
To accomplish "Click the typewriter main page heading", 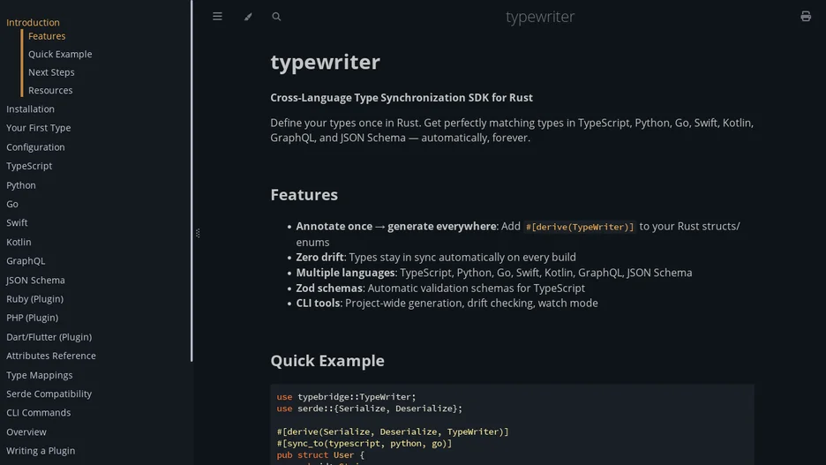I will pyautogui.click(x=325, y=62).
